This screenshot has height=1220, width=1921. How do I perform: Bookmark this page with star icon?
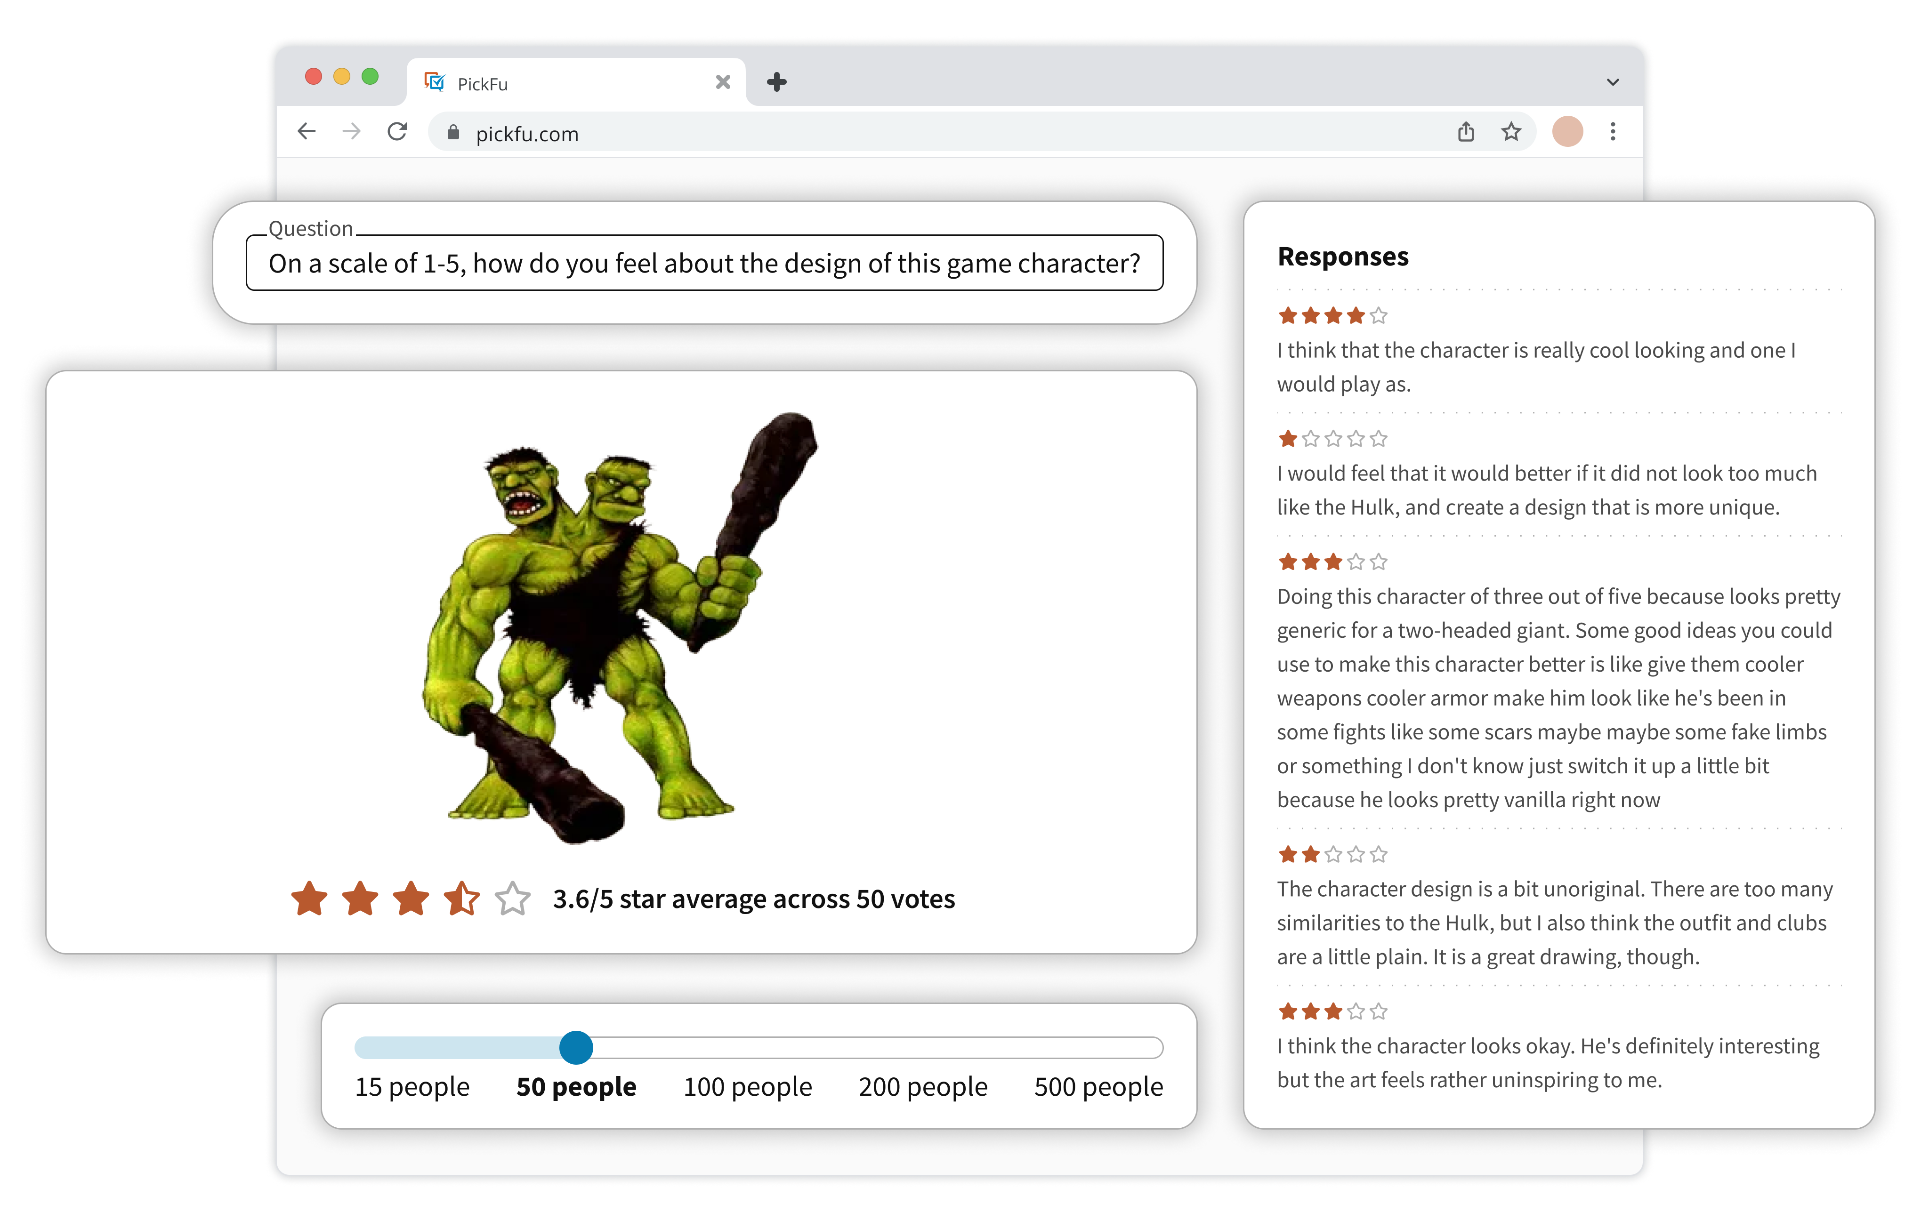click(x=1511, y=132)
